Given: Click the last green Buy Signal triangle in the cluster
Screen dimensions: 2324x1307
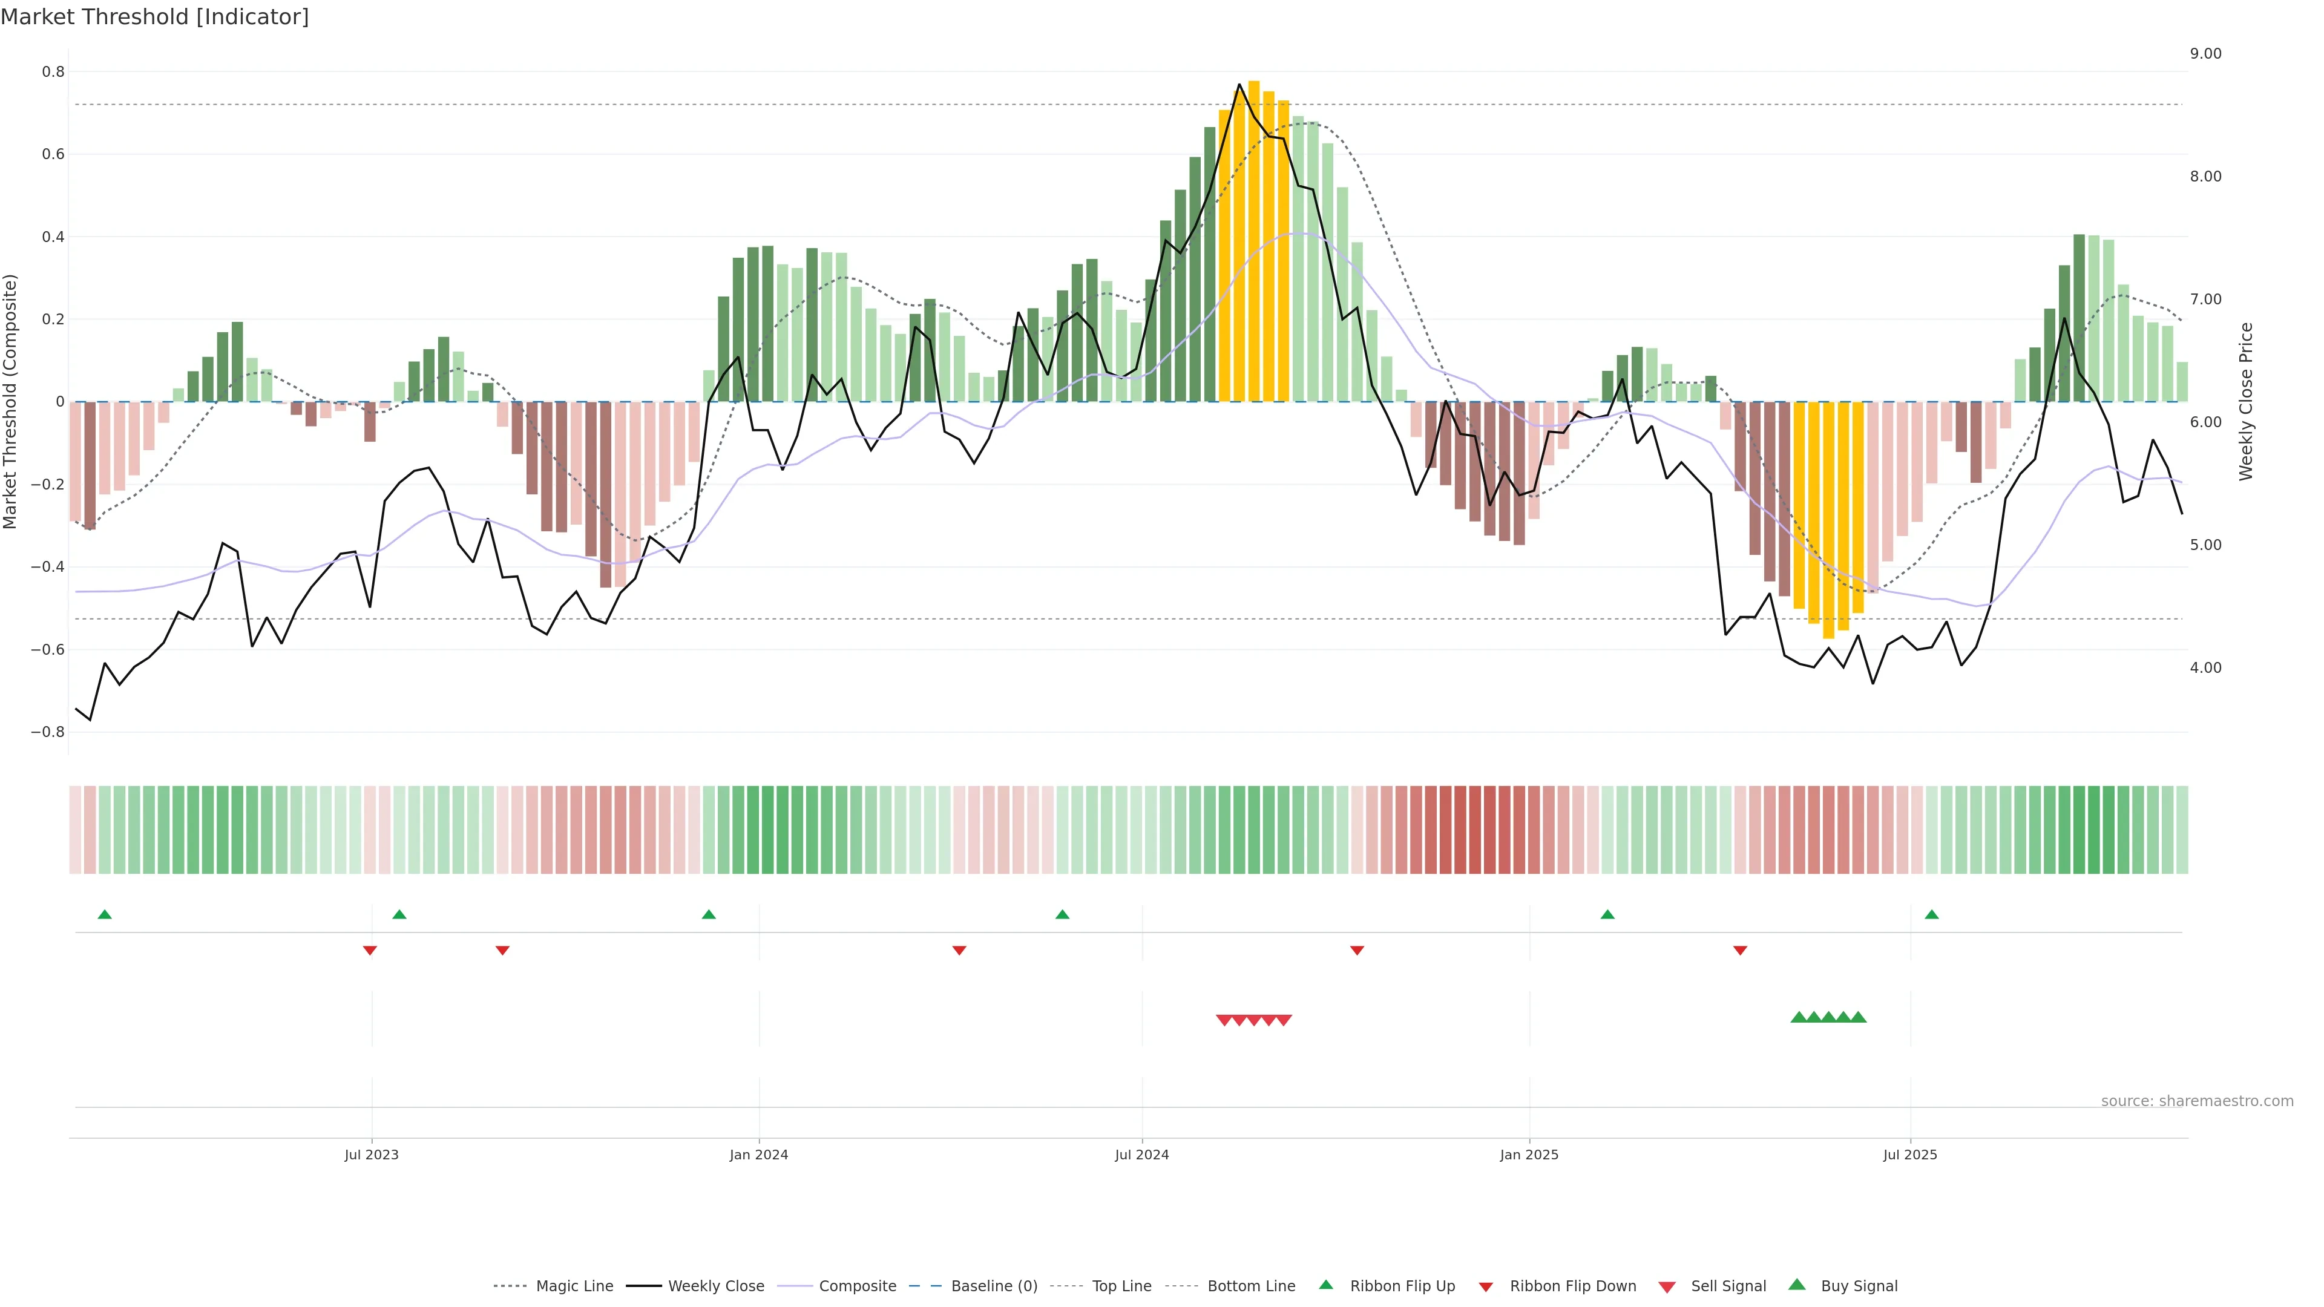Looking at the screenshot, I should coord(1859,1017).
